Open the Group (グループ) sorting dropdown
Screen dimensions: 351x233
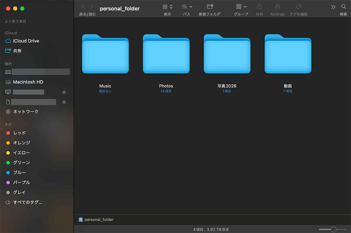pyautogui.click(x=240, y=6)
